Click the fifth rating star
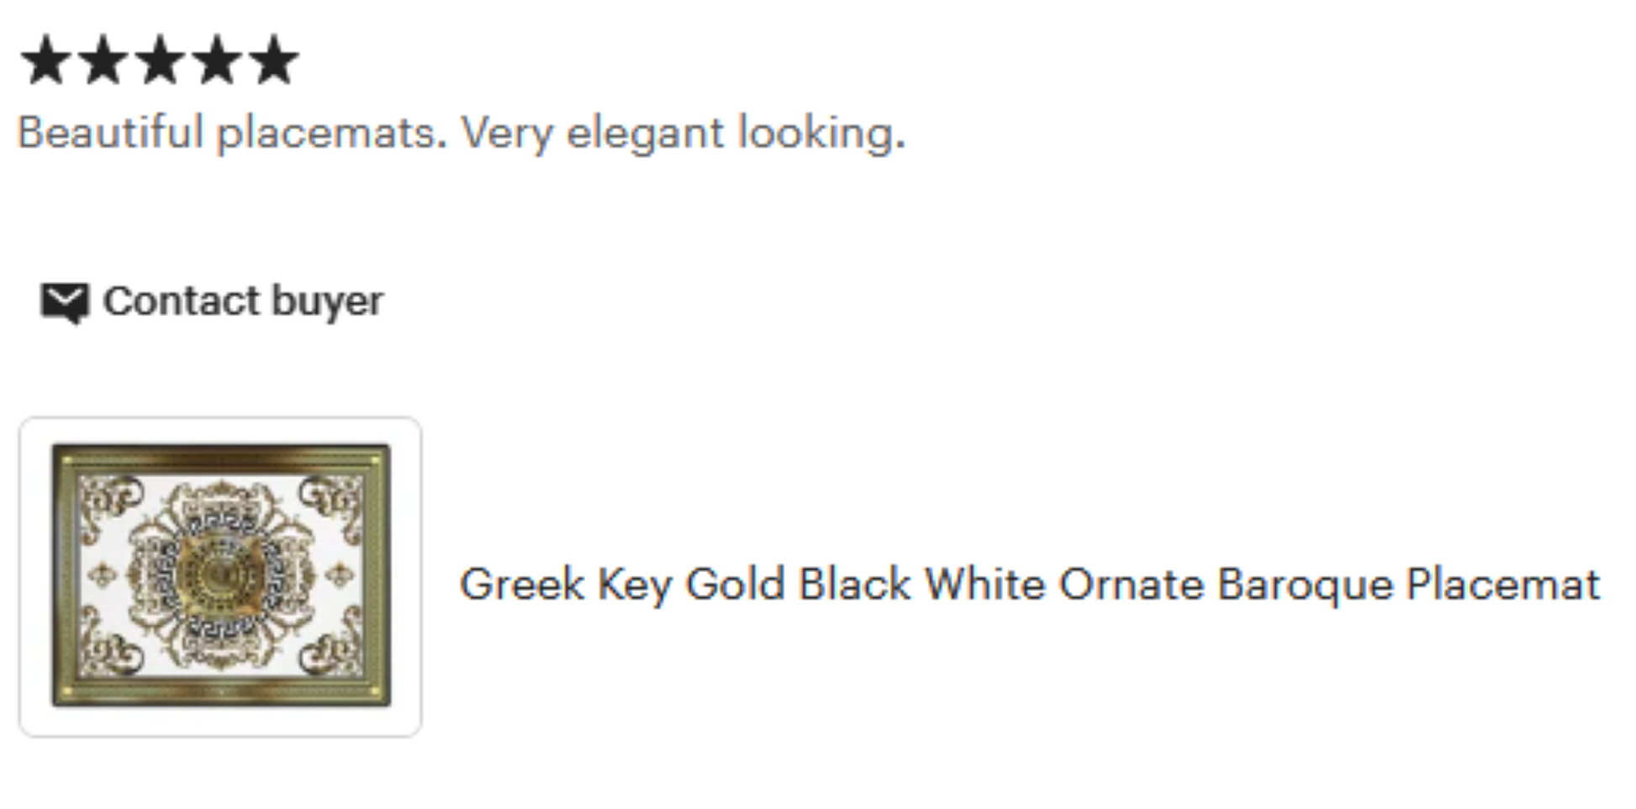Screen dimensions: 1636x809 click(274, 60)
